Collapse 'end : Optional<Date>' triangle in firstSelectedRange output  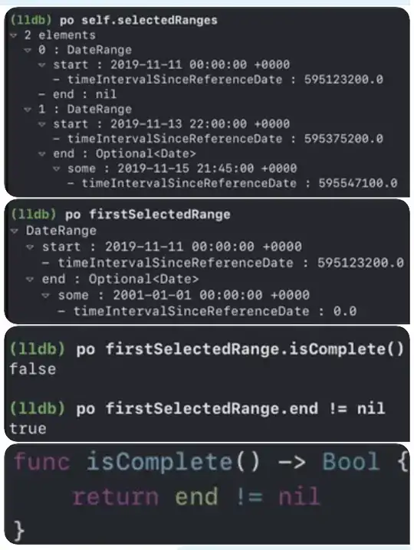pyautogui.click(x=30, y=279)
